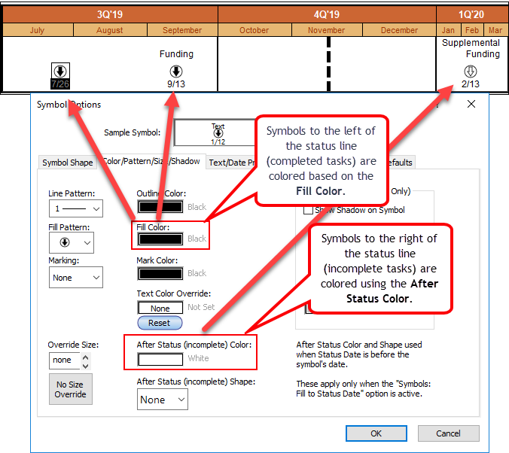The image size is (509, 453).
Task: Click the OK button
Action: 376,433
